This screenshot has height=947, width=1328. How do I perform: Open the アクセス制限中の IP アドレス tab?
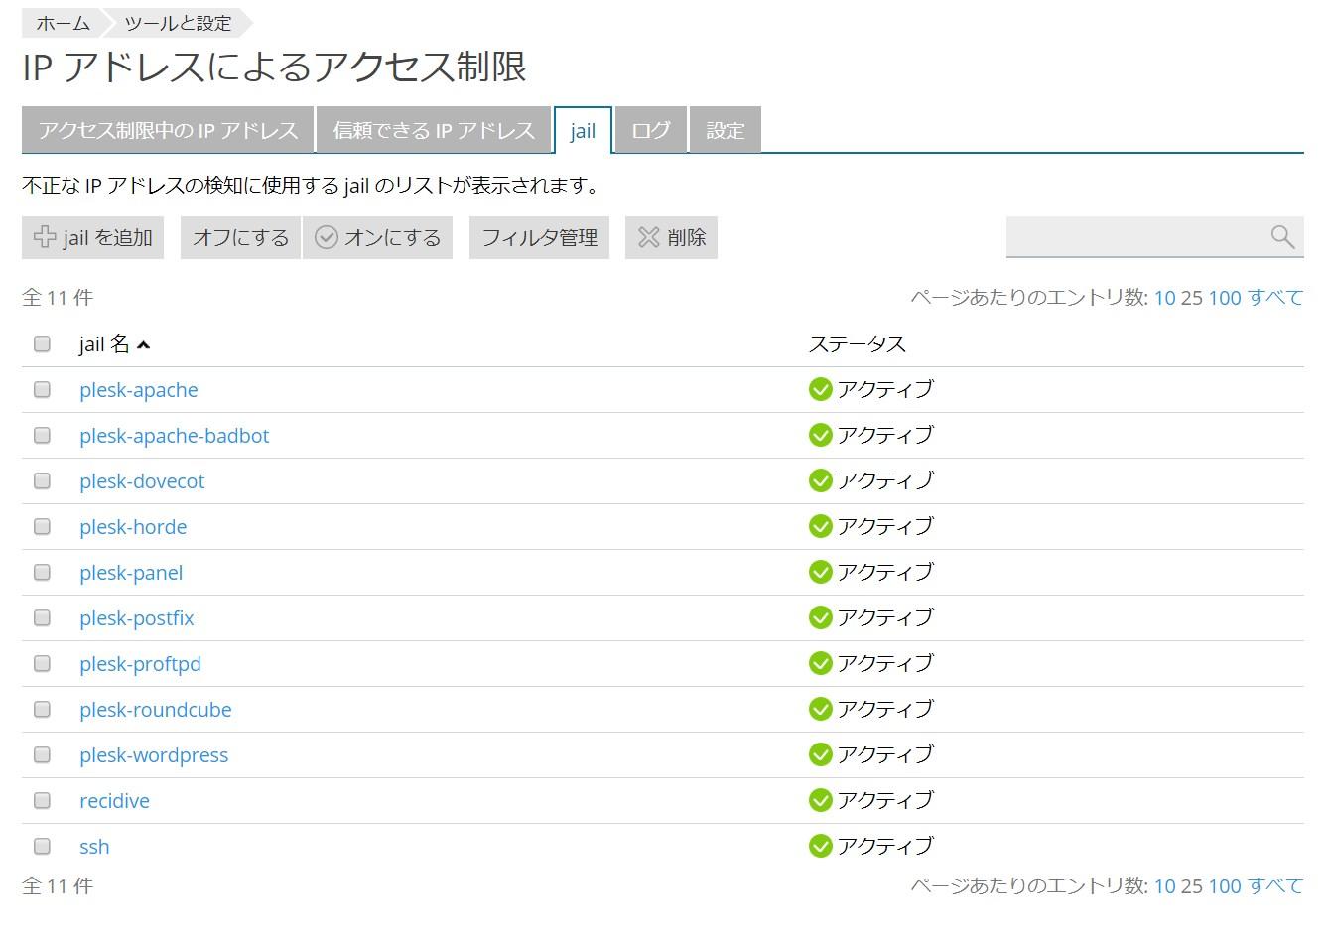(168, 130)
